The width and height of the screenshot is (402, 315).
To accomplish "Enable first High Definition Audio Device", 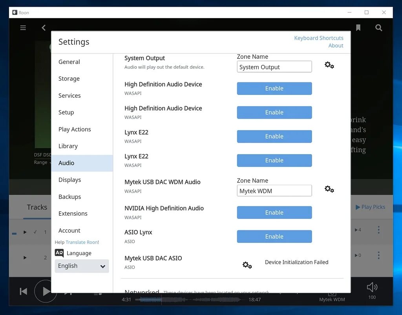I will 274,88.
